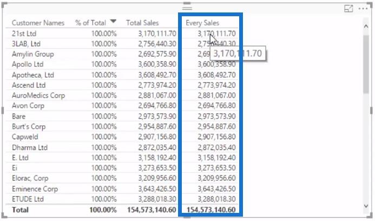Click 100.00% in the Total row

pos(103,210)
